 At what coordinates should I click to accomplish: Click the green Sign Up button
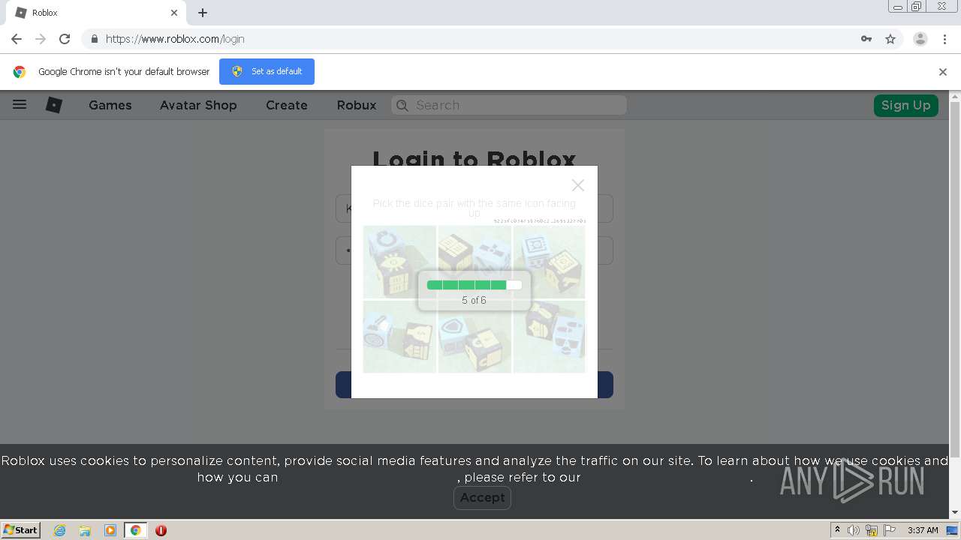click(x=905, y=105)
